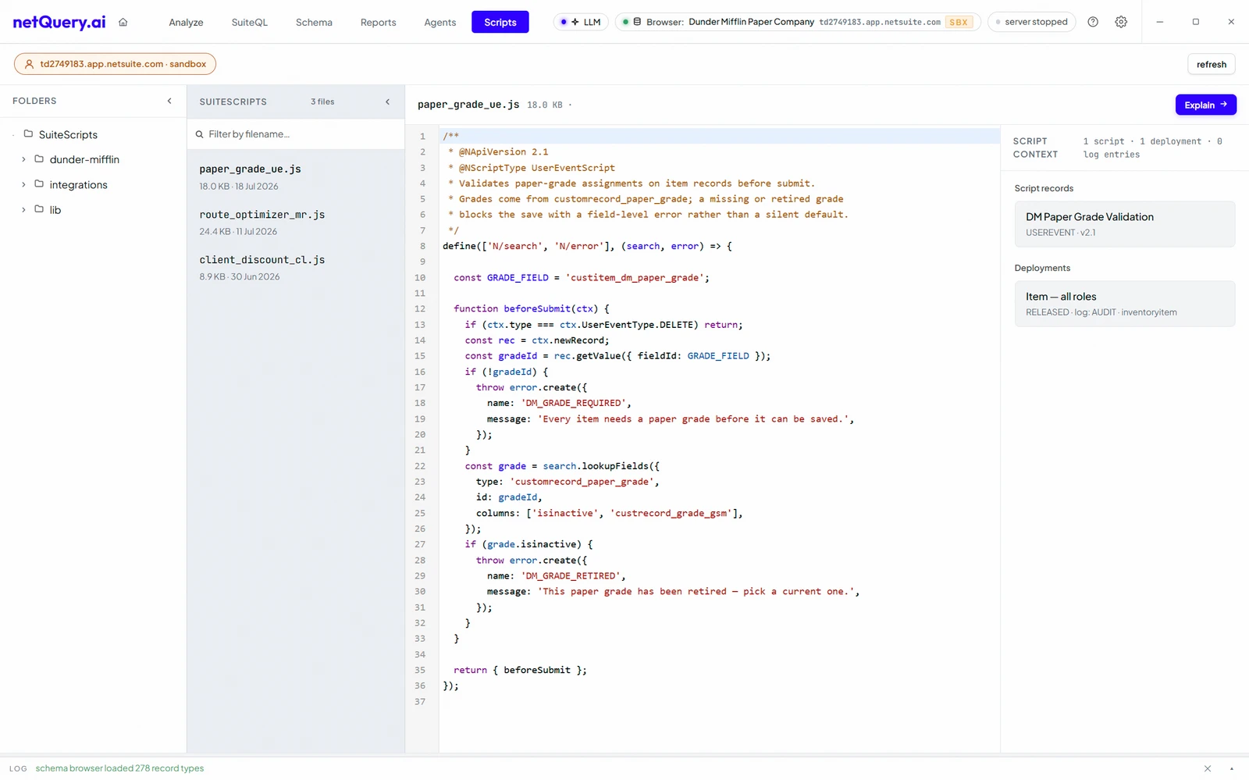Click the 'schema browser loaded 278 record types' log message
1249x780 pixels.
[119, 768]
